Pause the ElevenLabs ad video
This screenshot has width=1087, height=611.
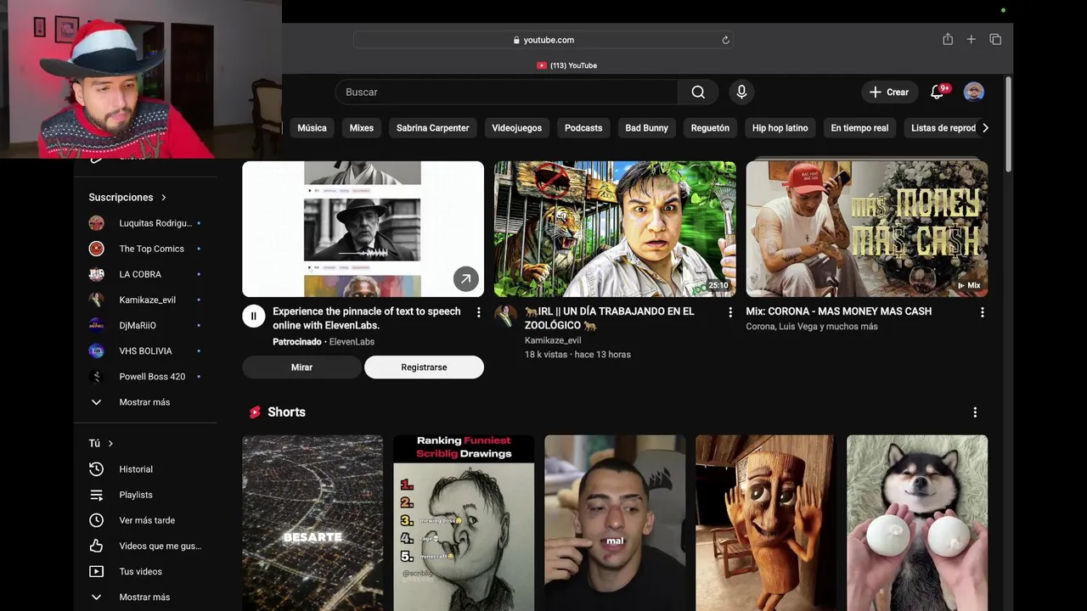(253, 317)
